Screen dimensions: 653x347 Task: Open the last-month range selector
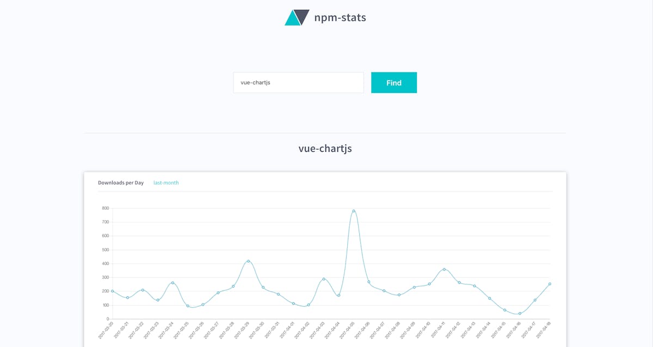pyautogui.click(x=166, y=182)
